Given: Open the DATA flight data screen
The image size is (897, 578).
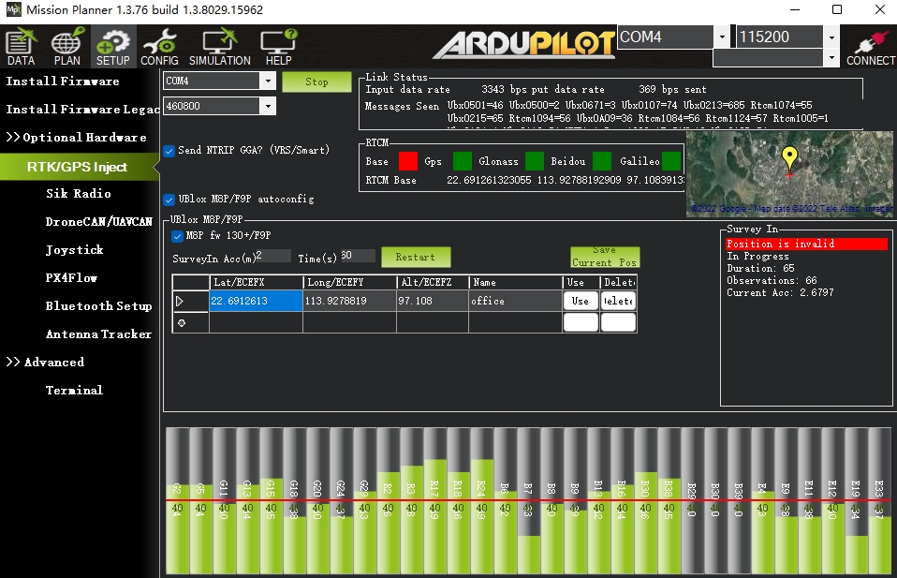Looking at the screenshot, I should (x=22, y=46).
